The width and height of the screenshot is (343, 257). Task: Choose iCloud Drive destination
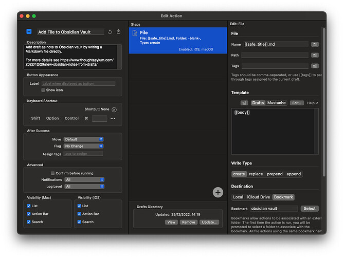click(x=258, y=197)
